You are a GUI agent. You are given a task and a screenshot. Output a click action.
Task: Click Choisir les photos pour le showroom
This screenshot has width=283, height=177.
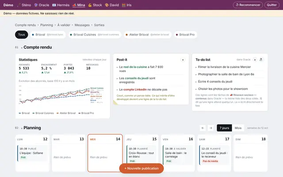(x=223, y=89)
